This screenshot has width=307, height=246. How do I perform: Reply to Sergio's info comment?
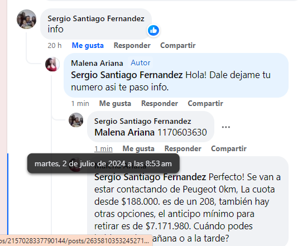pyautogui.click(x=132, y=45)
